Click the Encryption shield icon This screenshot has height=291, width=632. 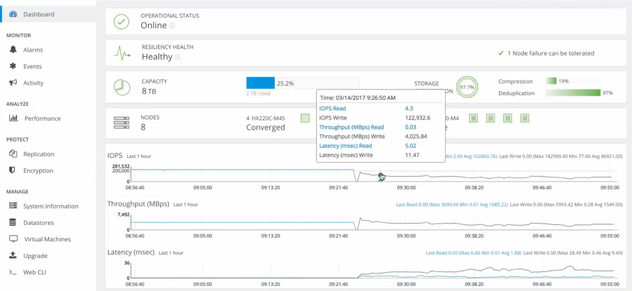(x=12, y=170)
